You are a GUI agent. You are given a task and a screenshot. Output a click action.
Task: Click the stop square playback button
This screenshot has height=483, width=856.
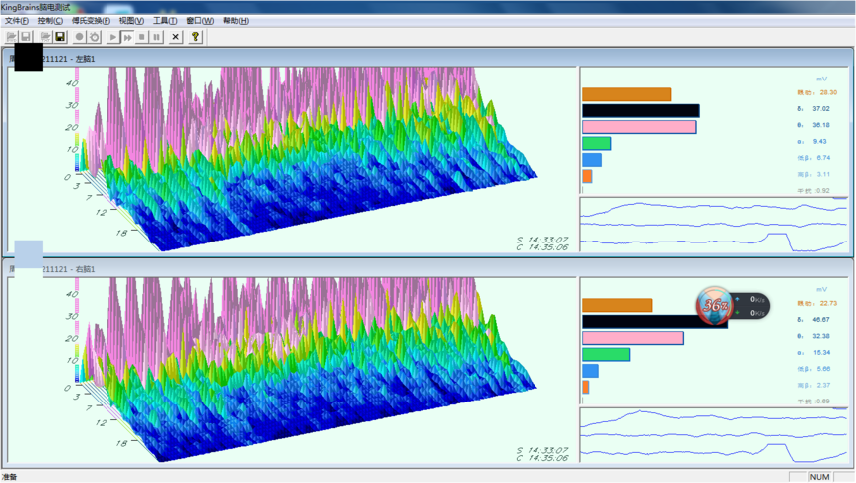click(142, 37)
